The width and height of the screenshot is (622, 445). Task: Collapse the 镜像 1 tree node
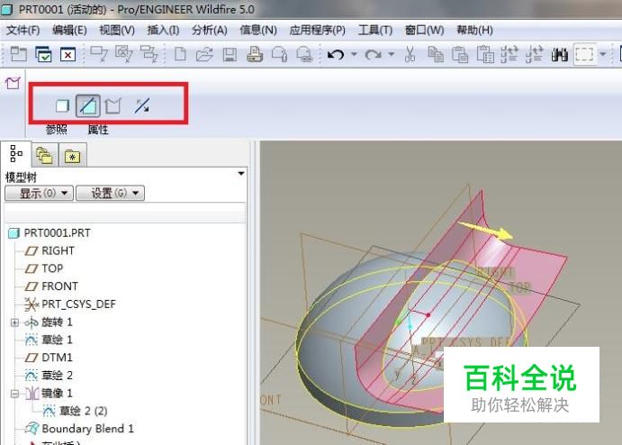pyautogui.click(x=14, y=394)
